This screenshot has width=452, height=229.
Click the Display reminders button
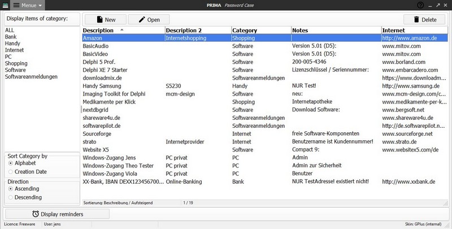(x=58, y=214)
